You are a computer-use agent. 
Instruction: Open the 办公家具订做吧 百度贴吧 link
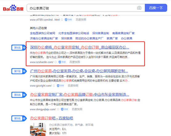click(52, 118)
